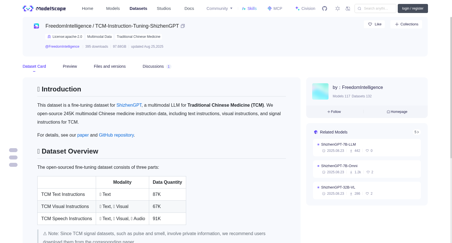Click the clock icon on ShizhenGPT-7B-LLM

click(324, 151)
